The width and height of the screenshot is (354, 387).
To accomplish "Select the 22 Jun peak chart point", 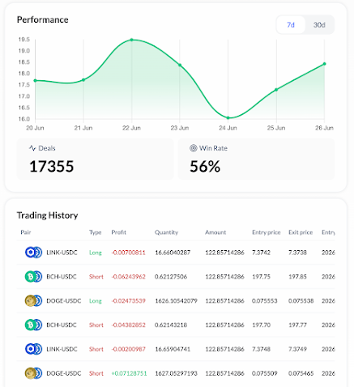I will point(132,40).
